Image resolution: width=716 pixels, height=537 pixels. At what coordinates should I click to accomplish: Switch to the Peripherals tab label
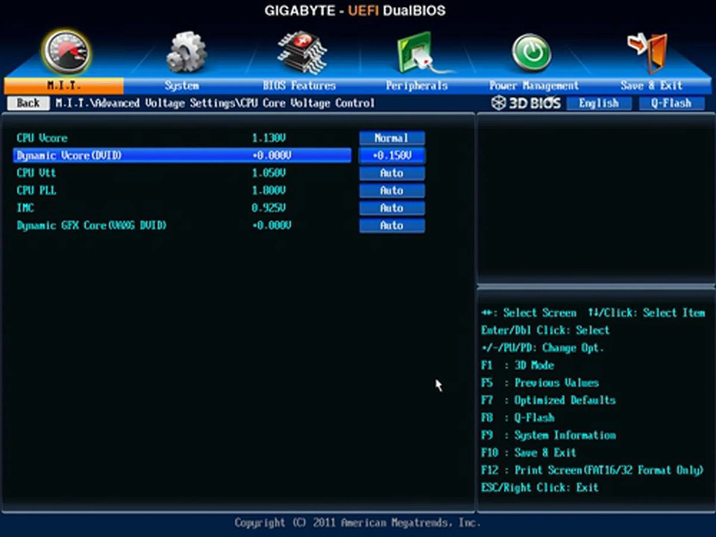click(x=417, y=86)
